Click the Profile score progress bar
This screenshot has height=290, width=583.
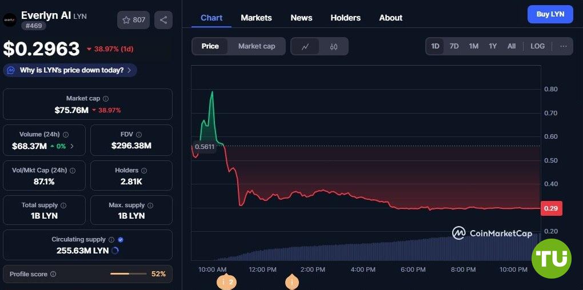(x=129, y=274)
